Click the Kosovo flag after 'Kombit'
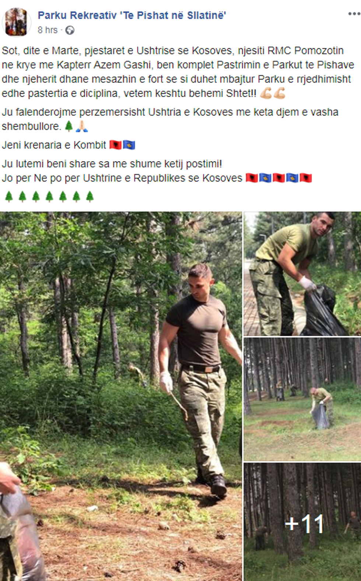This screenshot has height=581, width=361. pos(129,145)
